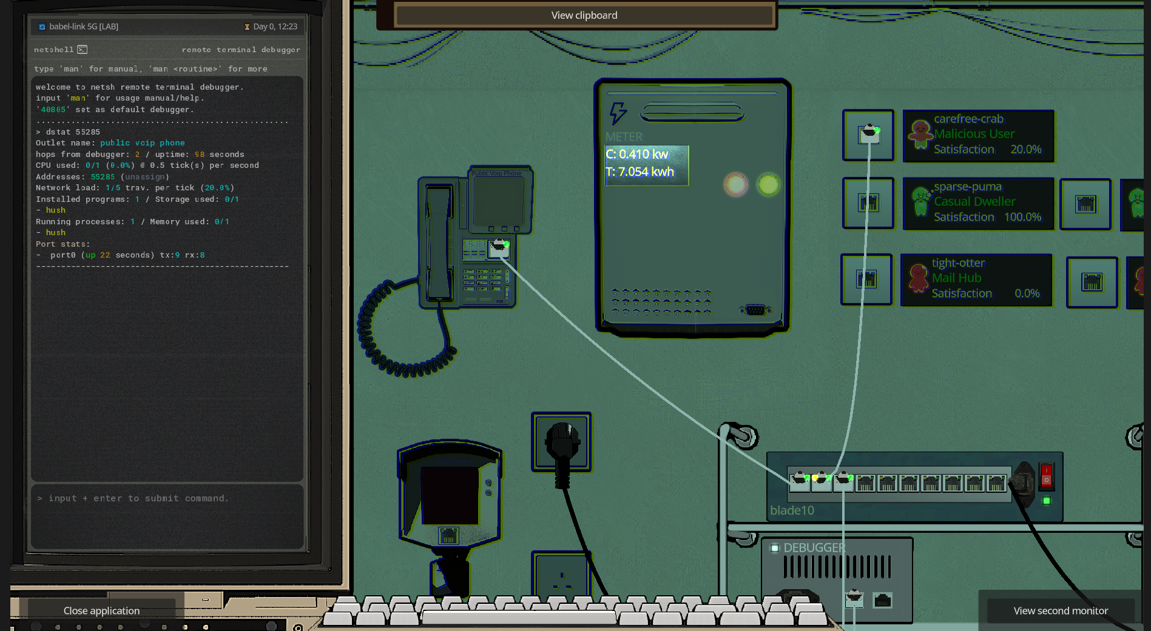Click the wall power plug in the socket

(x=562, y=443)
